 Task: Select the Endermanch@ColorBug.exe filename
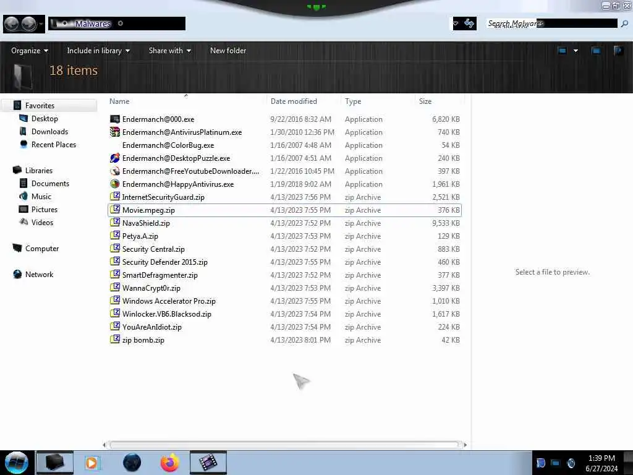tap(168, 145)
